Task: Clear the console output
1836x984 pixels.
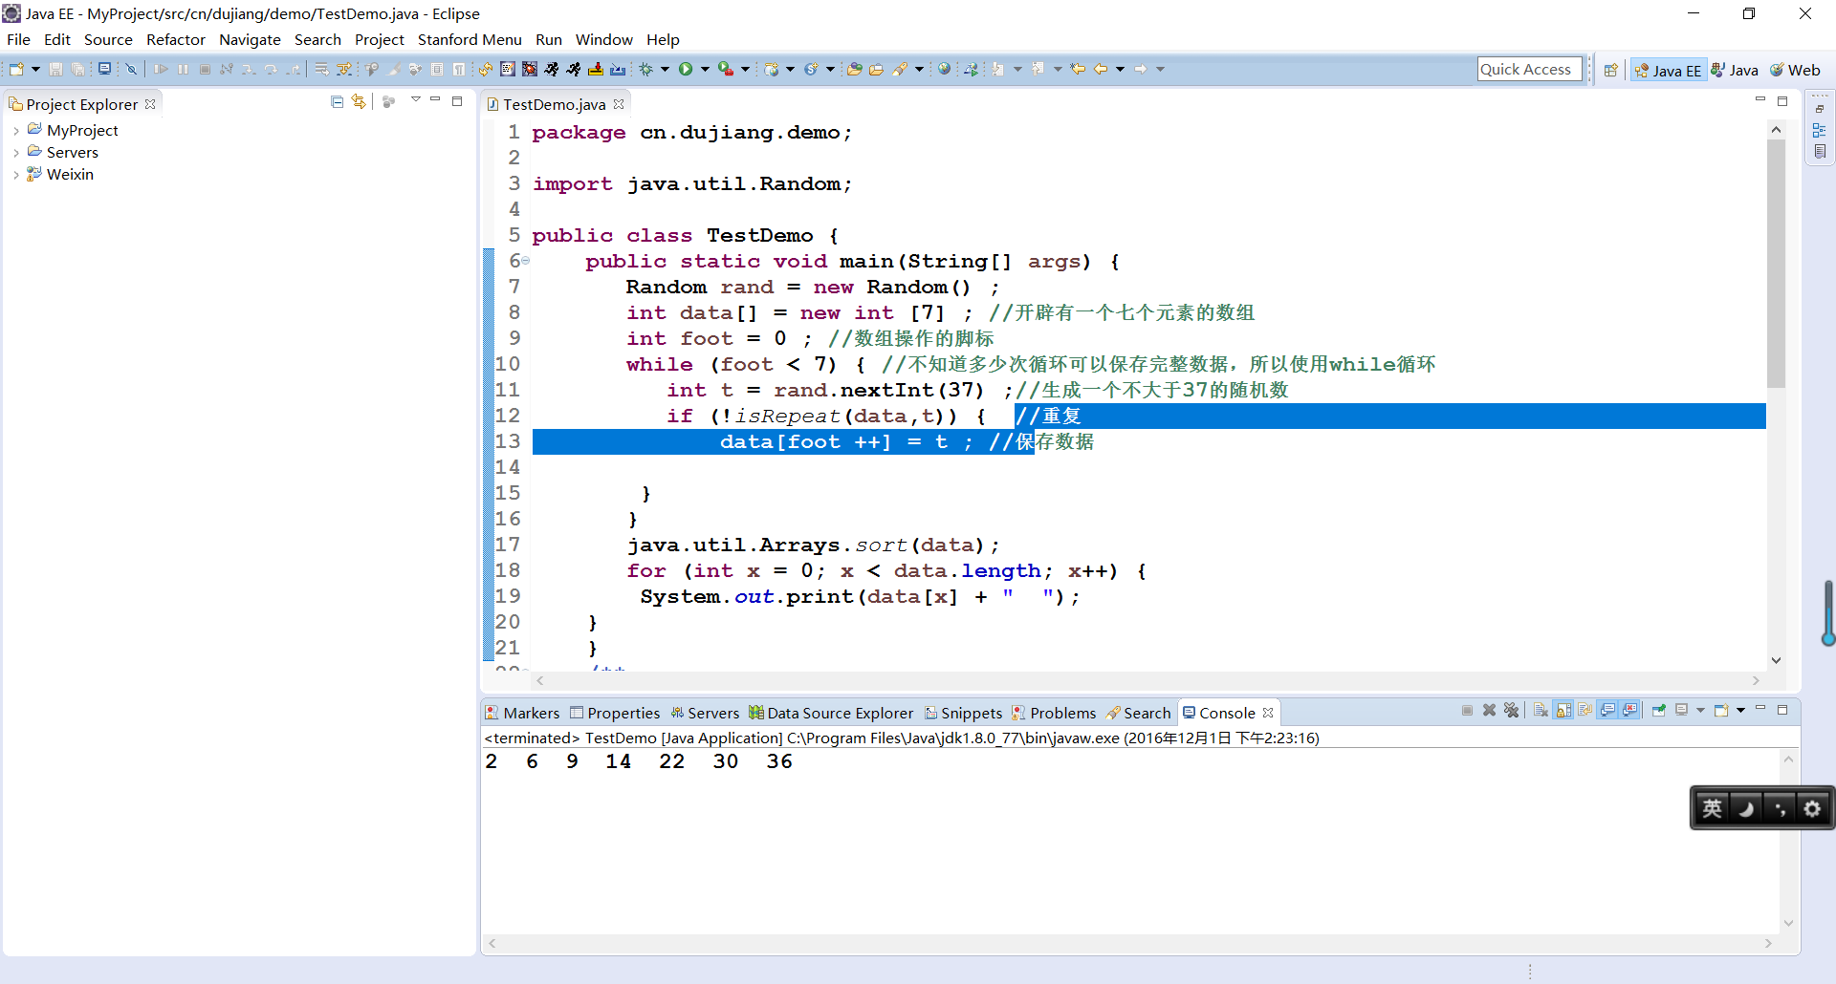Action: (1541, 710)
